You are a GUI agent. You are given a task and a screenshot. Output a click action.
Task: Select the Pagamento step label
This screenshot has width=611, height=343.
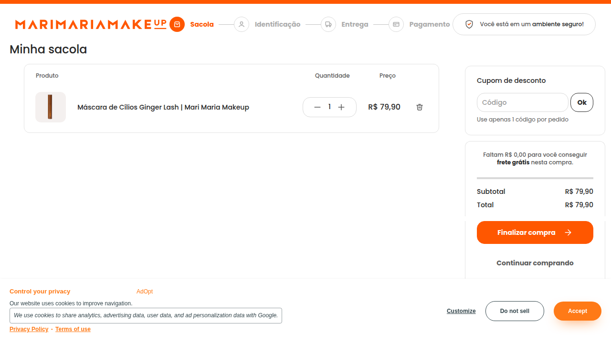pos(430,24)
